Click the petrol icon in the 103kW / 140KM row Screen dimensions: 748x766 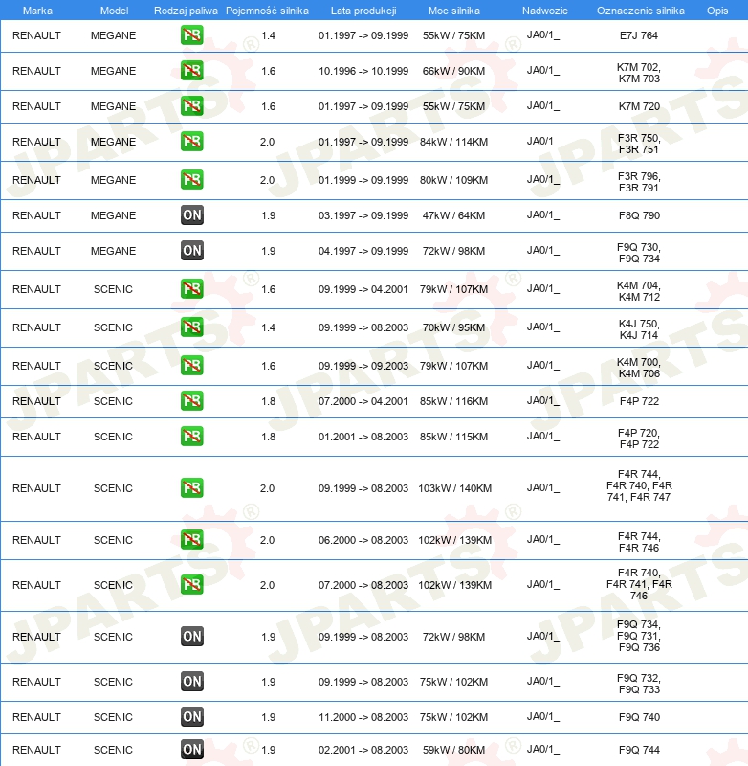coord(191,488)
